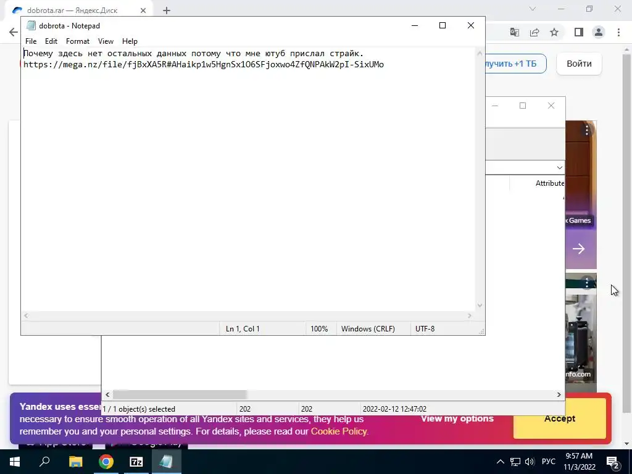632x474 pixels.
Task: Open the notification center icon
Action: 612,462
